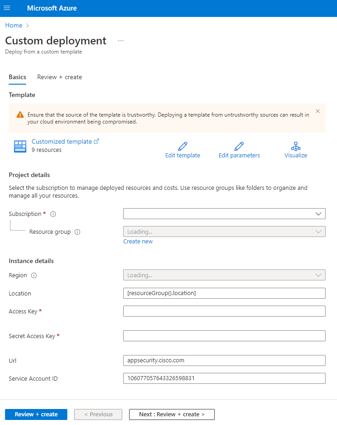The image size is (337, 425).
Task: Click the external link icon beside Customized template
Action: 96,141
